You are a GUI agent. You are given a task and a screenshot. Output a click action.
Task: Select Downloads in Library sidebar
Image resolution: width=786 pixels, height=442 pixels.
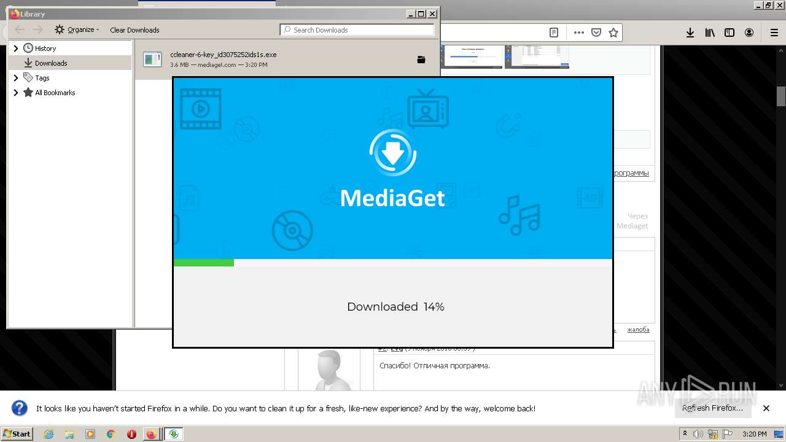(51, 63)
